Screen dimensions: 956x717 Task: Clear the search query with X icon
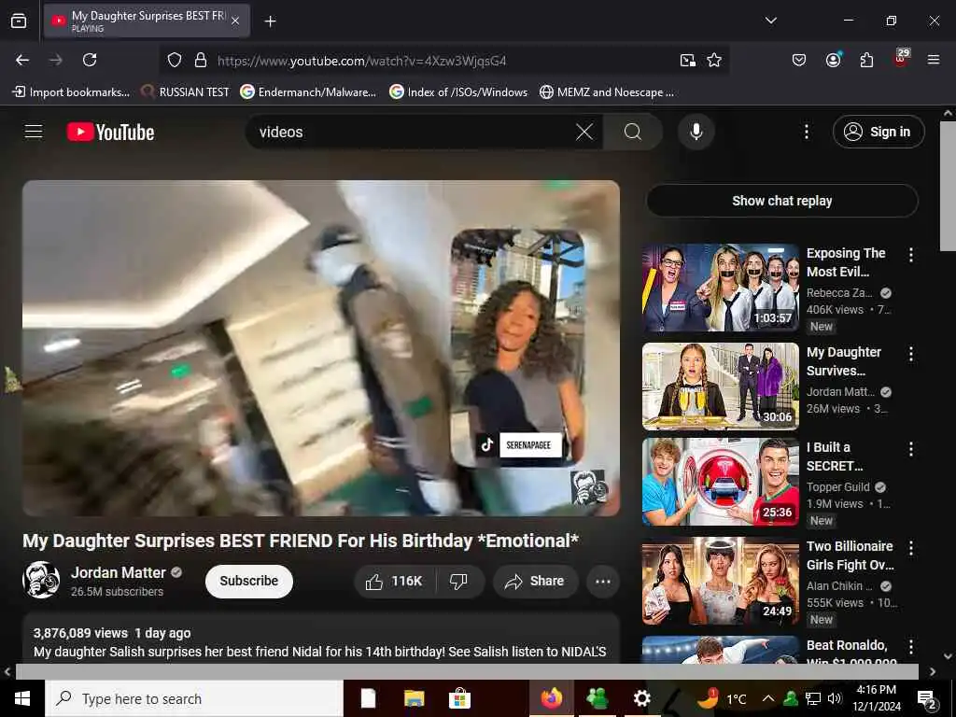click(x=584, y=132)
